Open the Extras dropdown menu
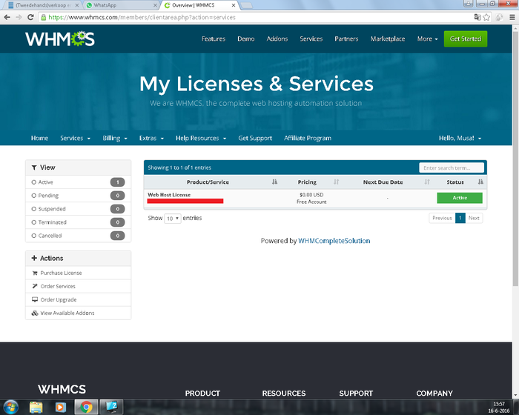 pyautogui.click(x=151, y=138)
